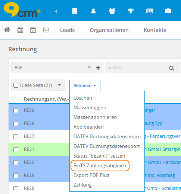The height and width of the screenshot is (194, 181).
Task: Sort by Rechnungsnr. column header
Action: tap(47, 99)
